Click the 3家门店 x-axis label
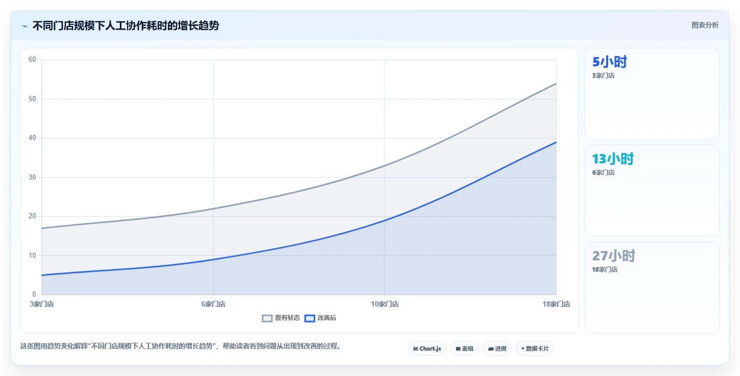 click(x=42, y=304)
